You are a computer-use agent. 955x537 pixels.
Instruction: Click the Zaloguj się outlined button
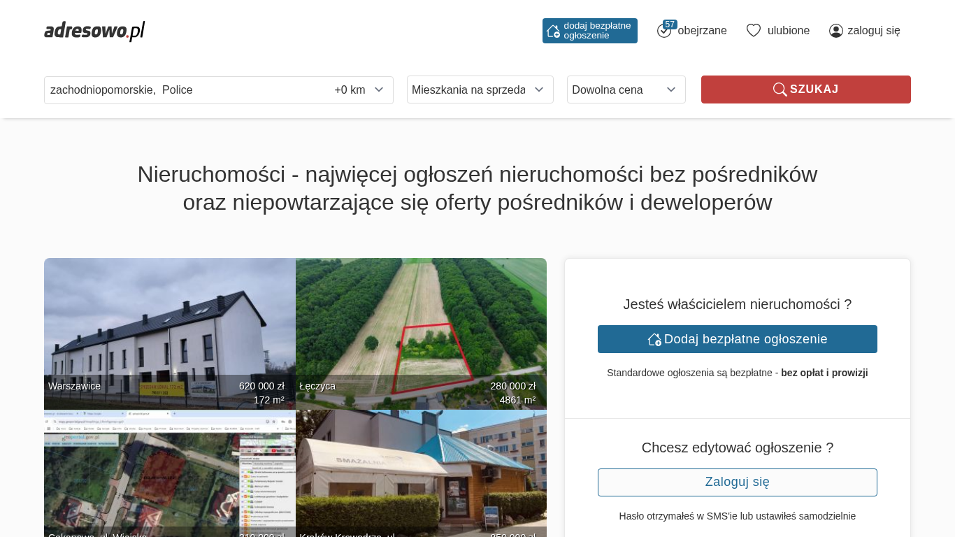[x=737, y=482]
